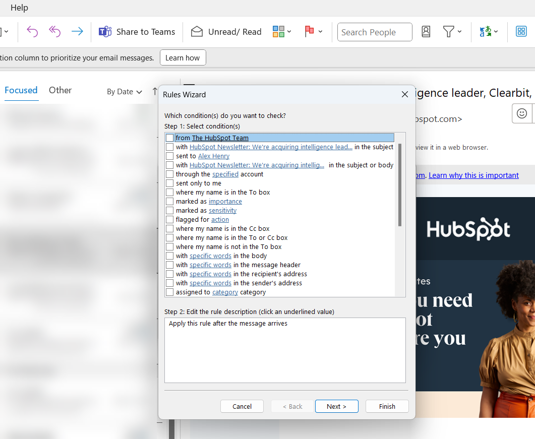This screenshot has width=535, height=439.
Task: Click the Finish button
Action: tap(387, 406)
